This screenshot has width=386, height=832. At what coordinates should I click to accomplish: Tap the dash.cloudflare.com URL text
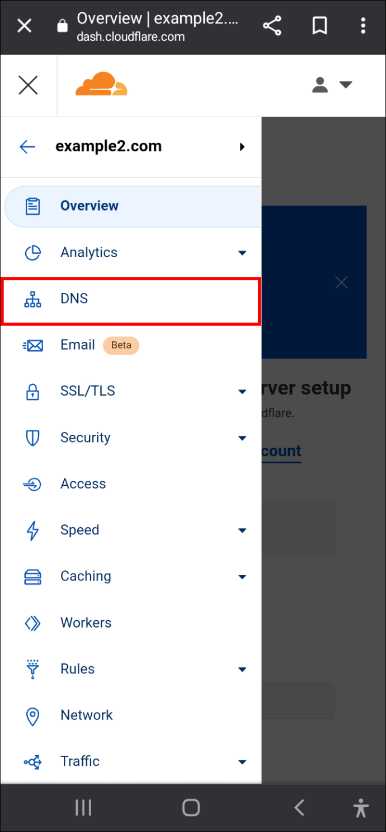pos(131,37)
